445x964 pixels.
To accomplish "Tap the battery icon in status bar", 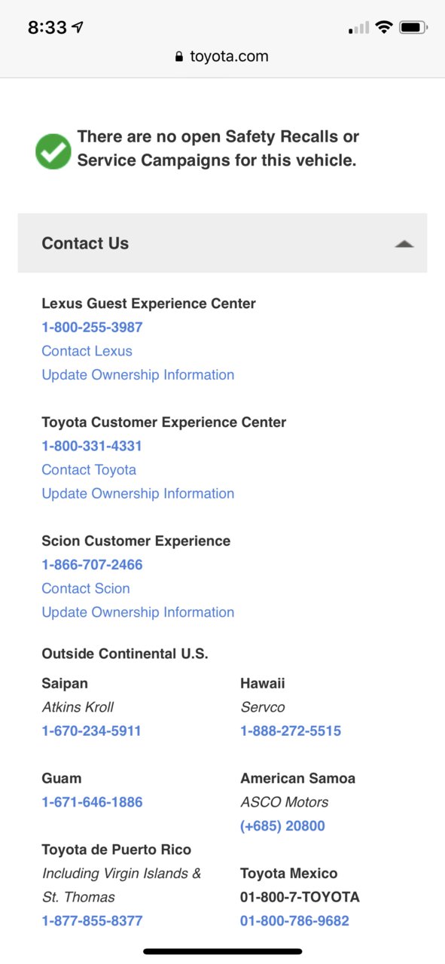I will (x=413, y=28).
